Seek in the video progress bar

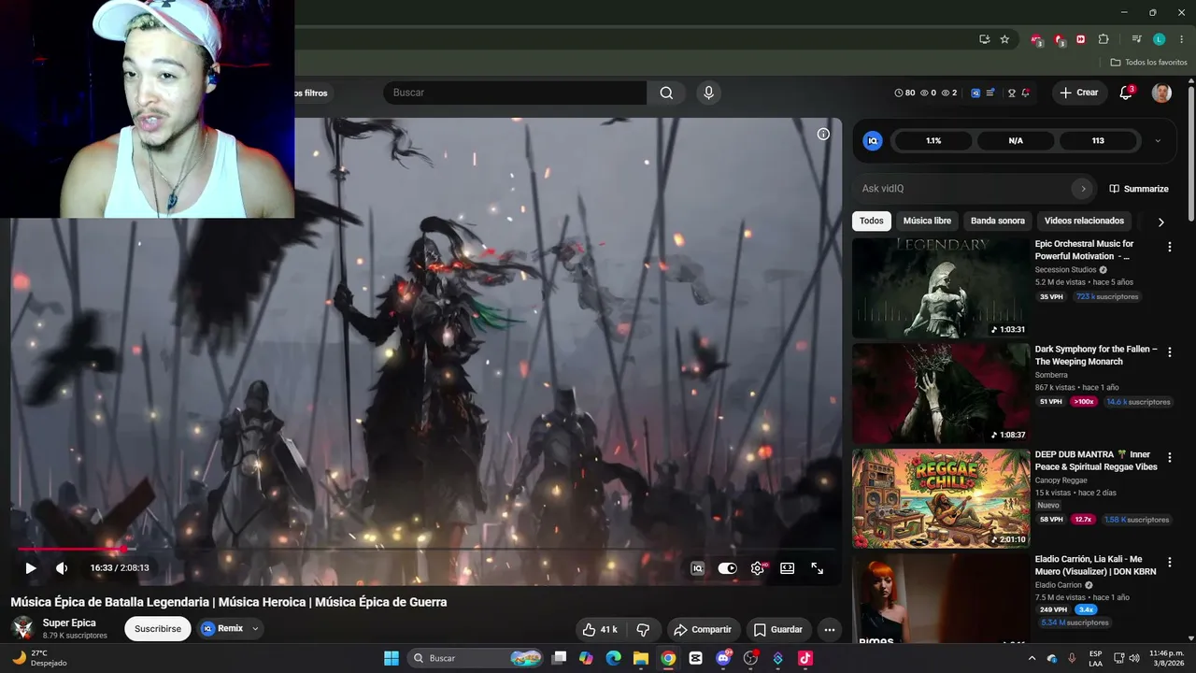tap(426, 549)
